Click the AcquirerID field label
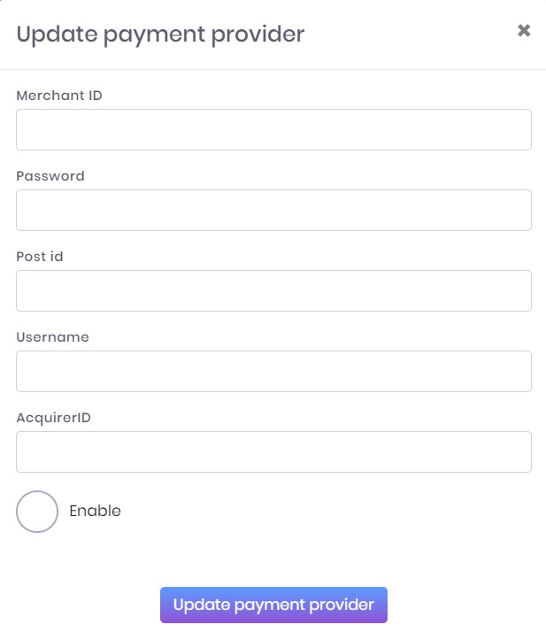The image size is (546, 640). (x=53, y=417)
